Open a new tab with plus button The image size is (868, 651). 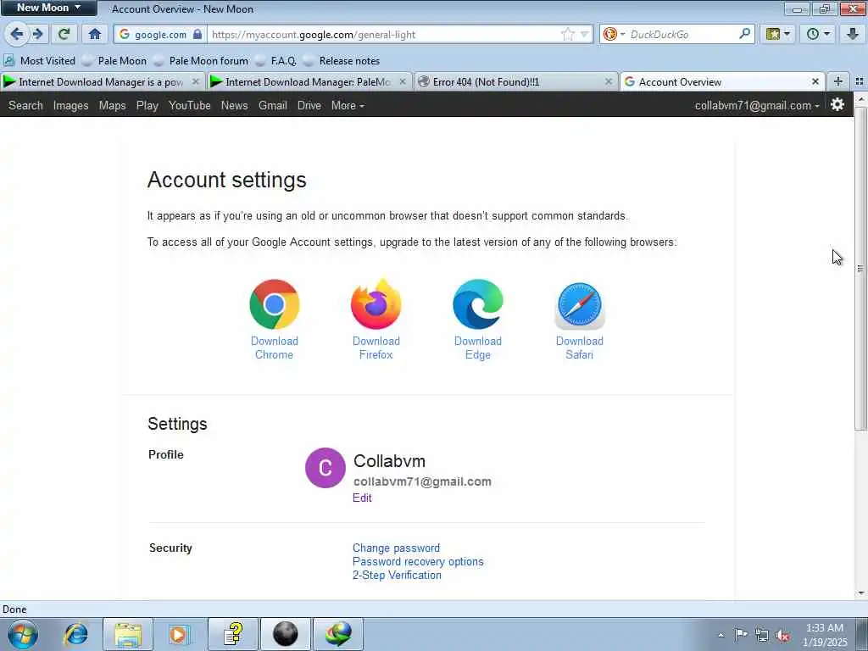pyautogui.click(x=838, y=82)
